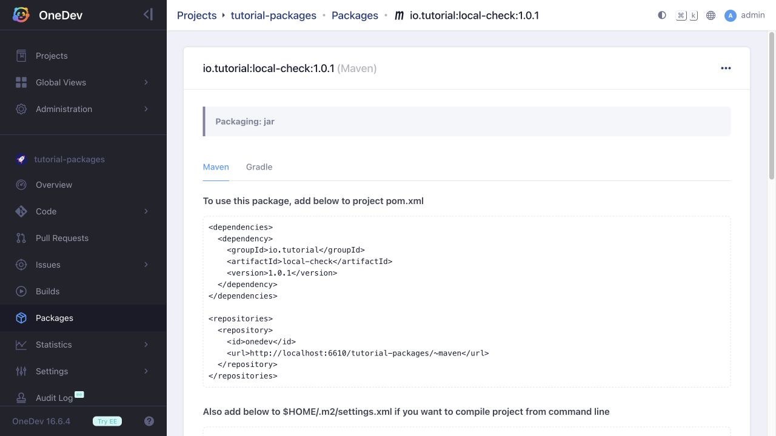Open the Audit Log menu item
Screen dimensions: 776x436
pos(83,398)
